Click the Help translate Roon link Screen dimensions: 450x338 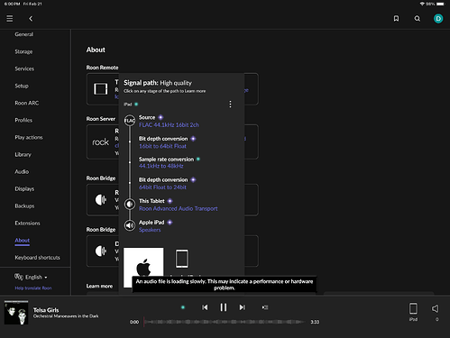pos(33,288)
